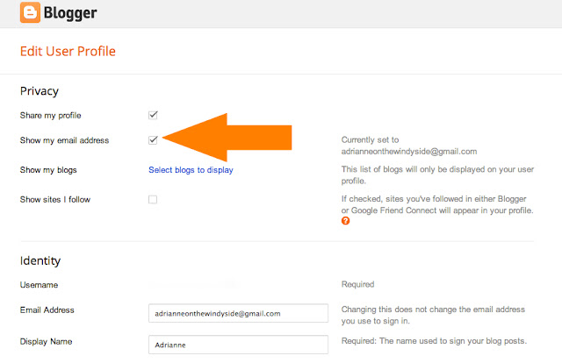Open help for Show sites I follow
This screenshot has width=562, height=363.
(x=345, y=221)
